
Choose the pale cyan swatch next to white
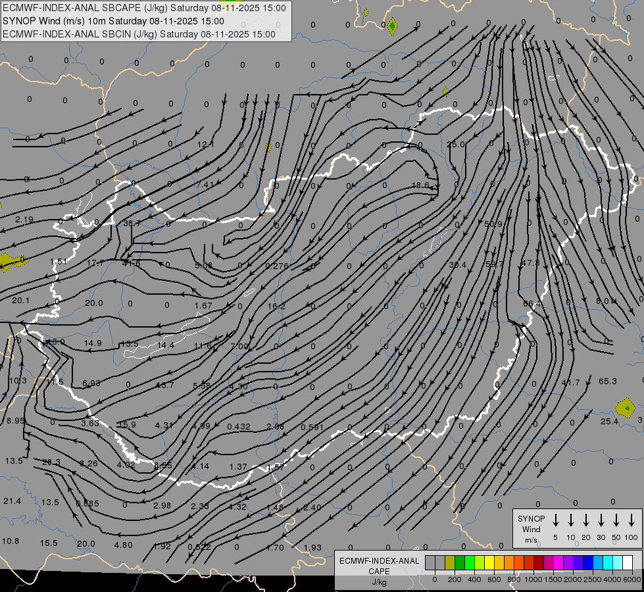pyautogui.click(x=617, y=563)
